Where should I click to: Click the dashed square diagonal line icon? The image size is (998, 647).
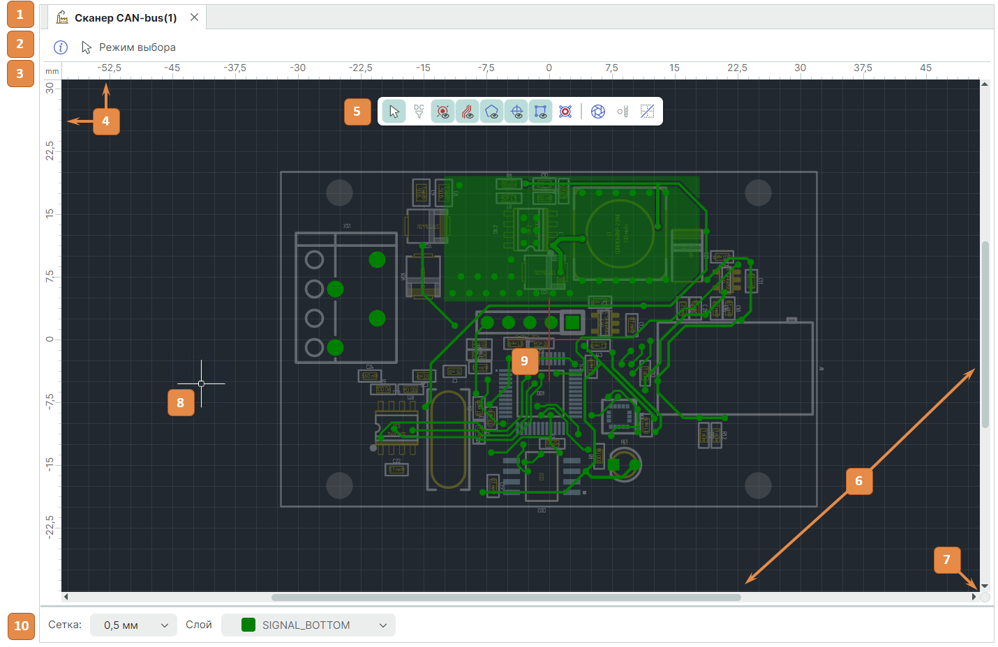(x=648, y=112)
